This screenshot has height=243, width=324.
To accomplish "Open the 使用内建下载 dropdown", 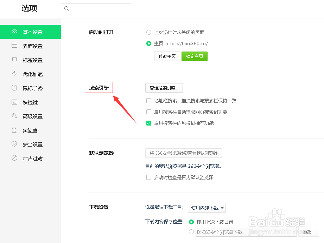I will 207,208.
